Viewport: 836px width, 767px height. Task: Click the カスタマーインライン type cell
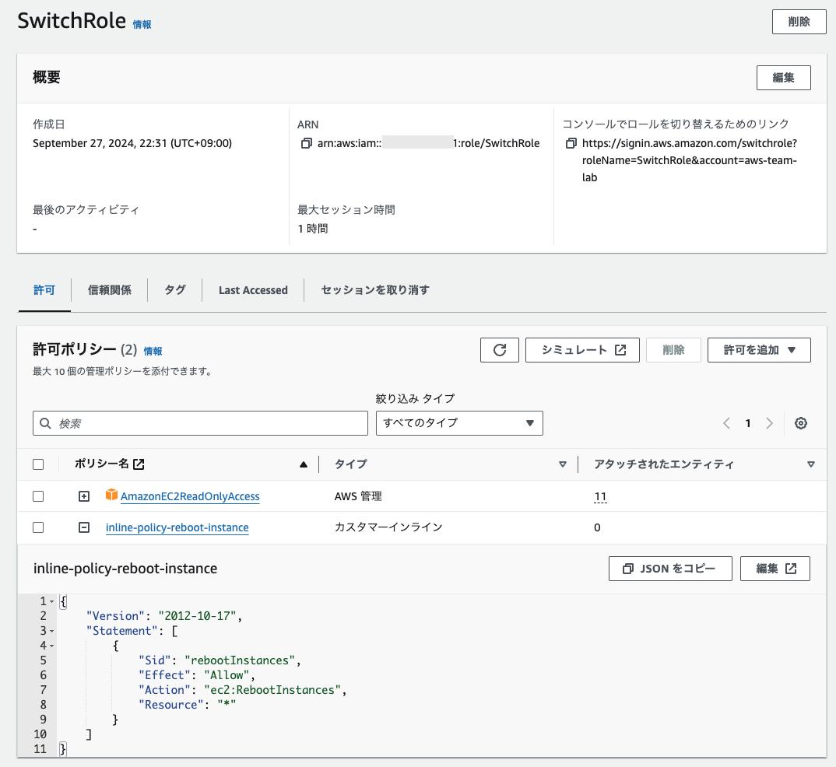click(388, 527)
